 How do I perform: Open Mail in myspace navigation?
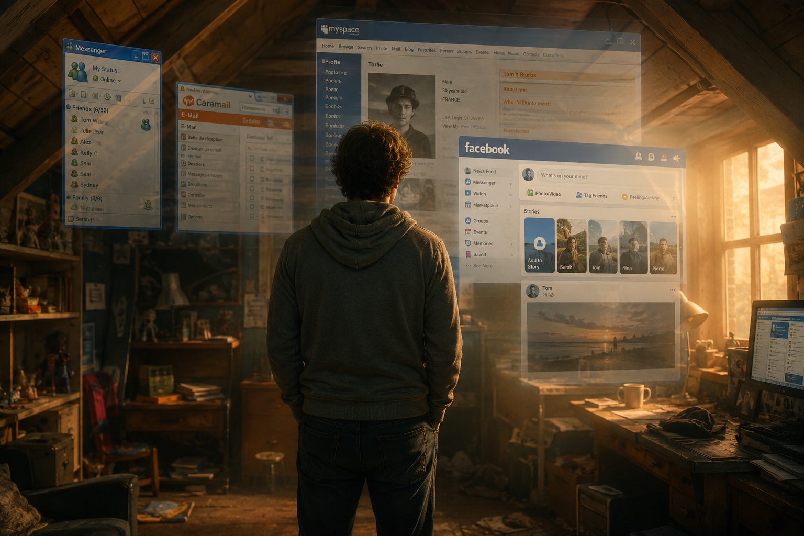tap(396, 49)
